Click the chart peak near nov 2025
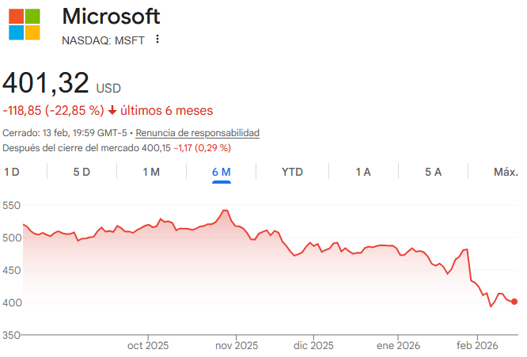 (225, 211)
